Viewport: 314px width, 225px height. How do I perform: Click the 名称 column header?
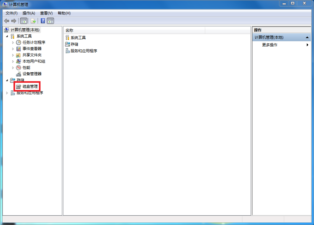134,31
